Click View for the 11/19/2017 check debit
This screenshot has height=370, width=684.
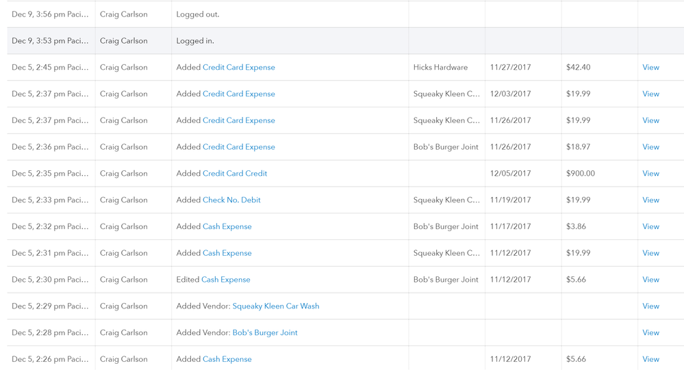(x=650, y=200)
